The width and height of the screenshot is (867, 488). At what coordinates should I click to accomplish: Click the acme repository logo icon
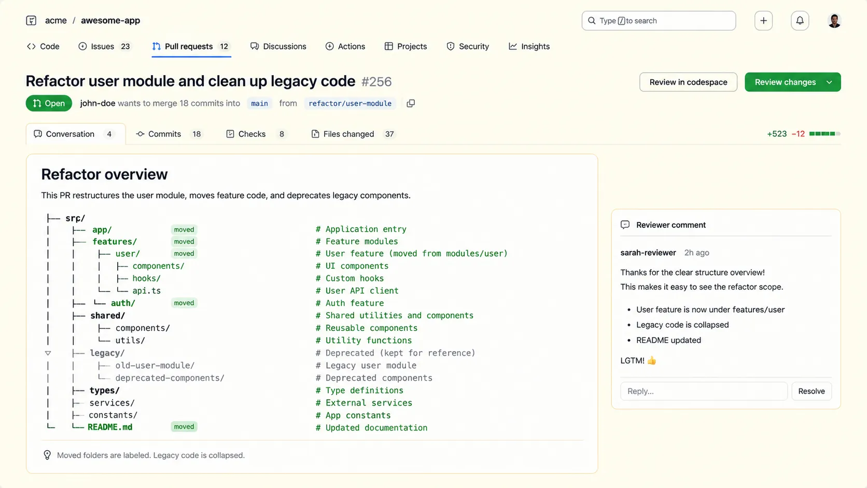click(31, 20)
